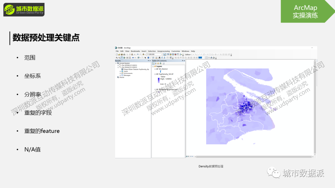Click List By Drawing Order icon
The width and height of the screenshot is (335, 188).
(x=153, y=63)
